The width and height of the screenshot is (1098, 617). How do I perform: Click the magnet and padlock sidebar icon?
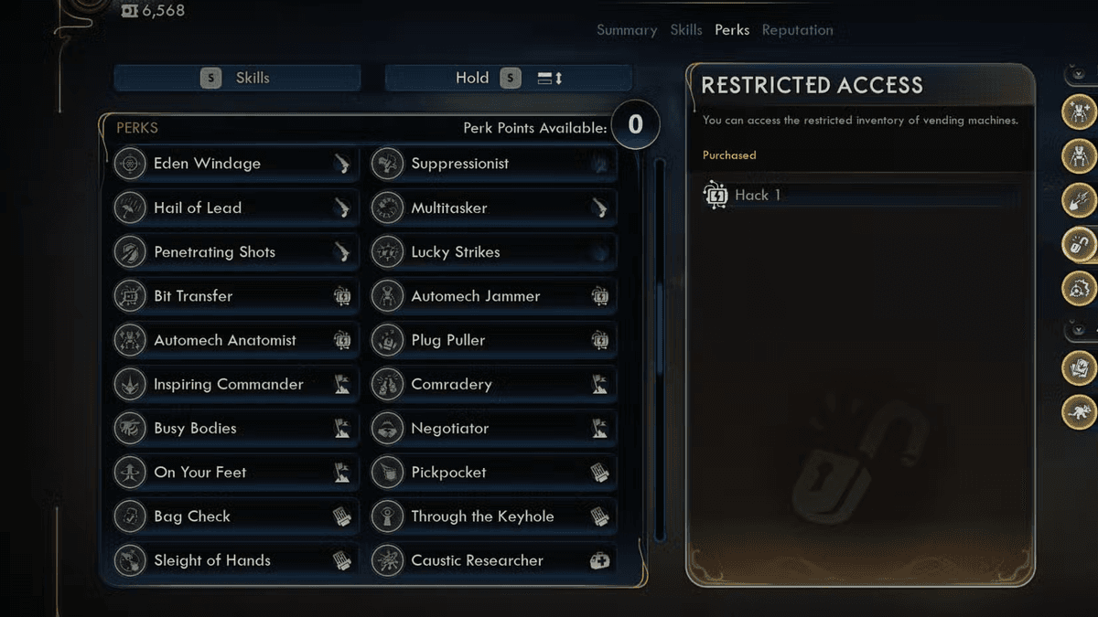1079,245
